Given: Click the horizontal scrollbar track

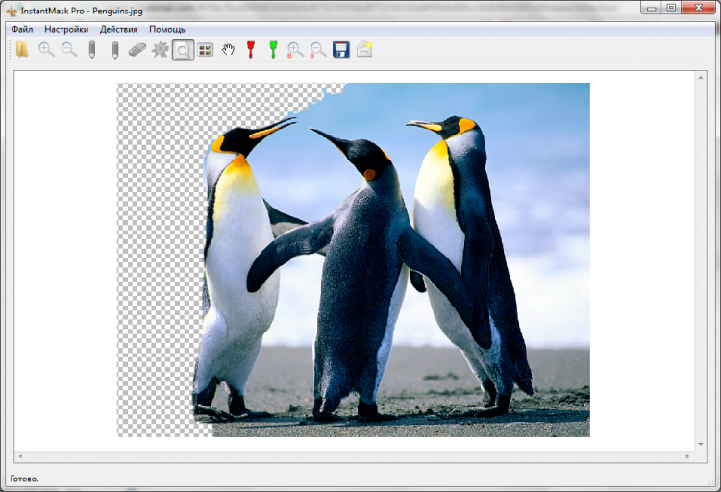Looking at the screenshot, I should (354, 456).
